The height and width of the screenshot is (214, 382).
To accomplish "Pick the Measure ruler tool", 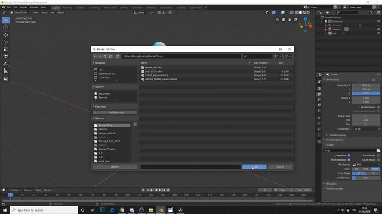I will pyautogui.click(x=5, y=71).
